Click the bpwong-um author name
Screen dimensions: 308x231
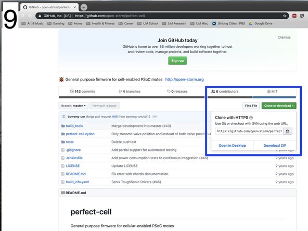(76, 117)
